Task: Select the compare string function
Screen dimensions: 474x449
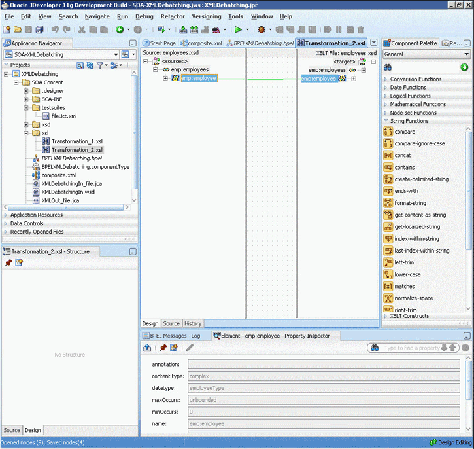Action: [x=405, y=132]
